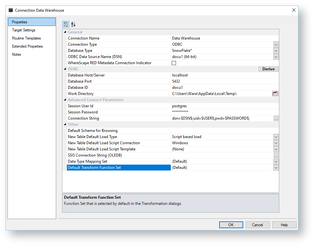Click the Derive button

268,69
